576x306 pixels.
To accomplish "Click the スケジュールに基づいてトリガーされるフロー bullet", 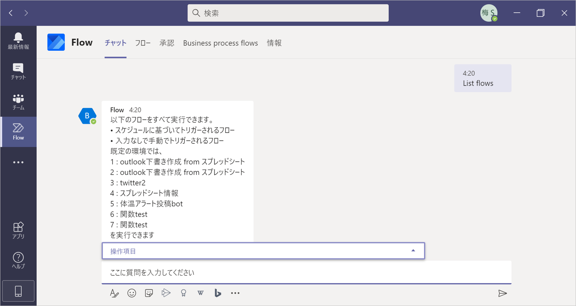I will [x=173, y=130].
